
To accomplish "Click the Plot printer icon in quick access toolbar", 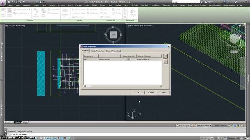I will tap(20, 2).
